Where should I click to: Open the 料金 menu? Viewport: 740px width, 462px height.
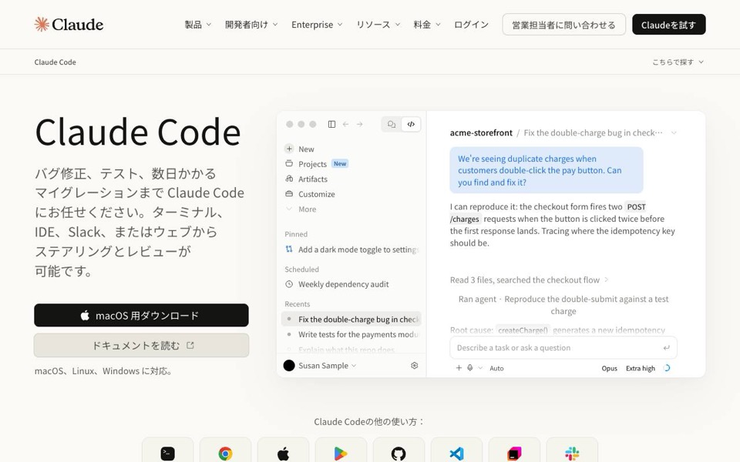coord(426,24)
